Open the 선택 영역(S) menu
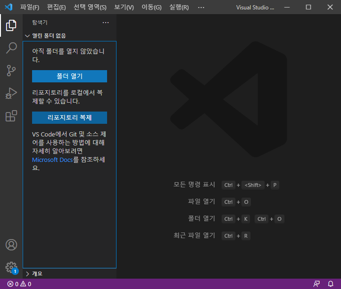Viewport: 341px width, 289px height. (90, 7)
